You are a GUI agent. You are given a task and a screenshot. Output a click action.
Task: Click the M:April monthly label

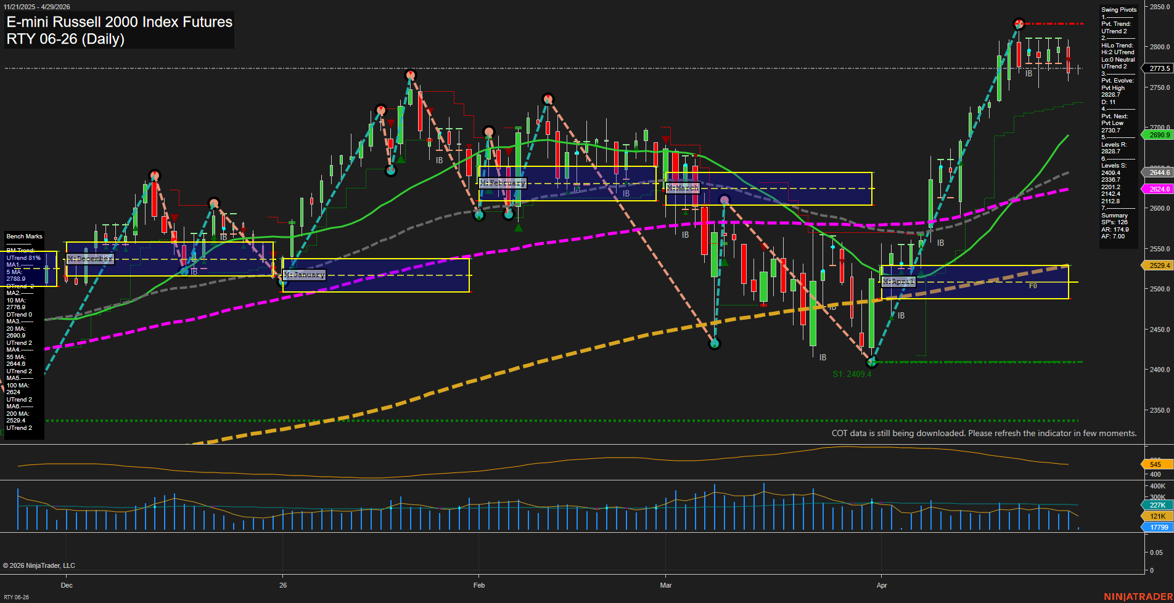coord(898,281)
